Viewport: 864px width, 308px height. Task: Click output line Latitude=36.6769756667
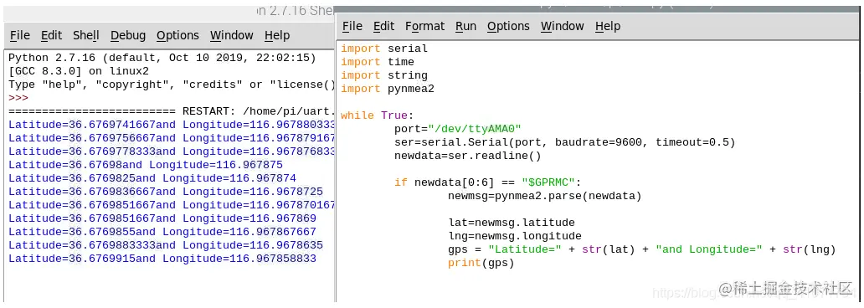[x=172, y=138]
